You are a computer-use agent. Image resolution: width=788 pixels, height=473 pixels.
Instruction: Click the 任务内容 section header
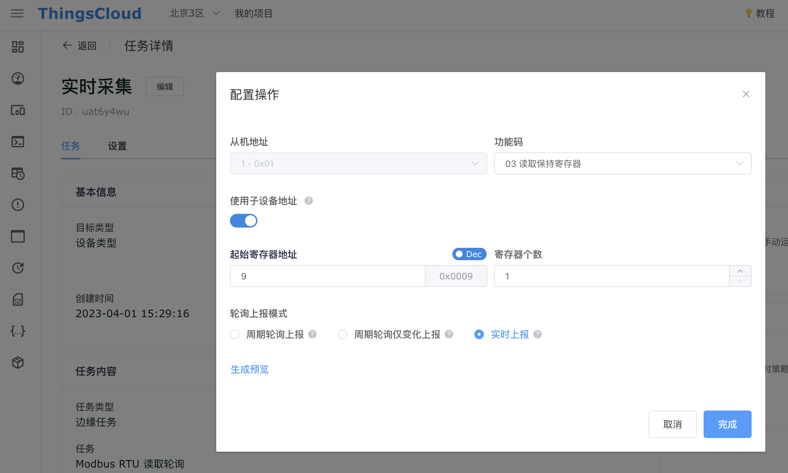point(96,371)
